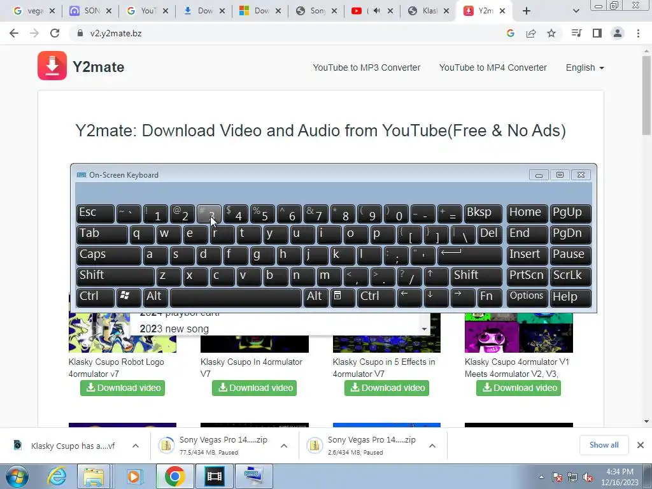Reload the page with the refresh icon
This screenshot has width=652, height=489.
(55, 33)
